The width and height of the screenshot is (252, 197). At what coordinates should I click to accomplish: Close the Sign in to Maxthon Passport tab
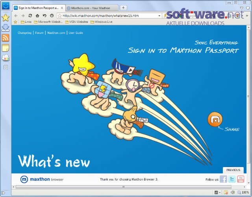pos(62,8)
